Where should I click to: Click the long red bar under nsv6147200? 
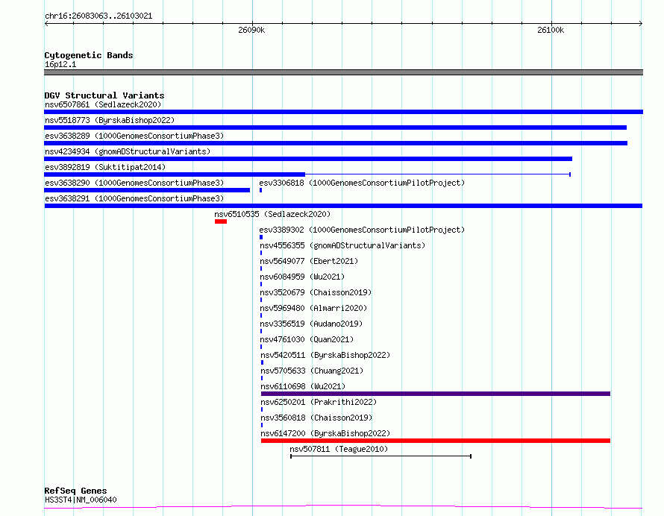(436, 441)
